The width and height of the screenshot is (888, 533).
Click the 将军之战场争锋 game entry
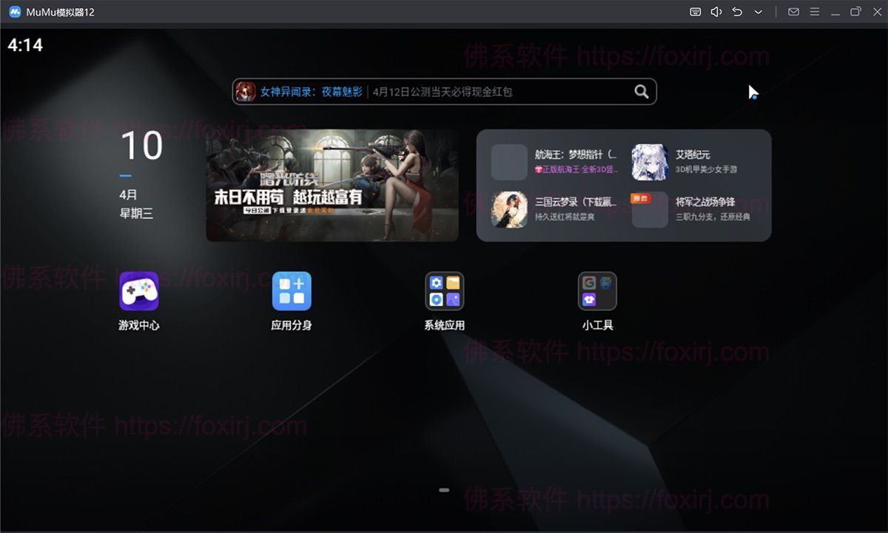tap(703, 209)
